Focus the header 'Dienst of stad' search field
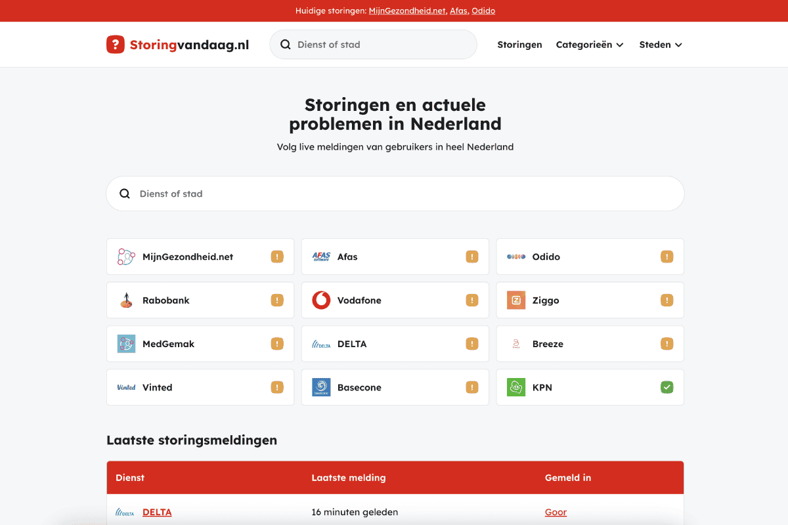Viewport: 788px width, 525px height. 373,45
